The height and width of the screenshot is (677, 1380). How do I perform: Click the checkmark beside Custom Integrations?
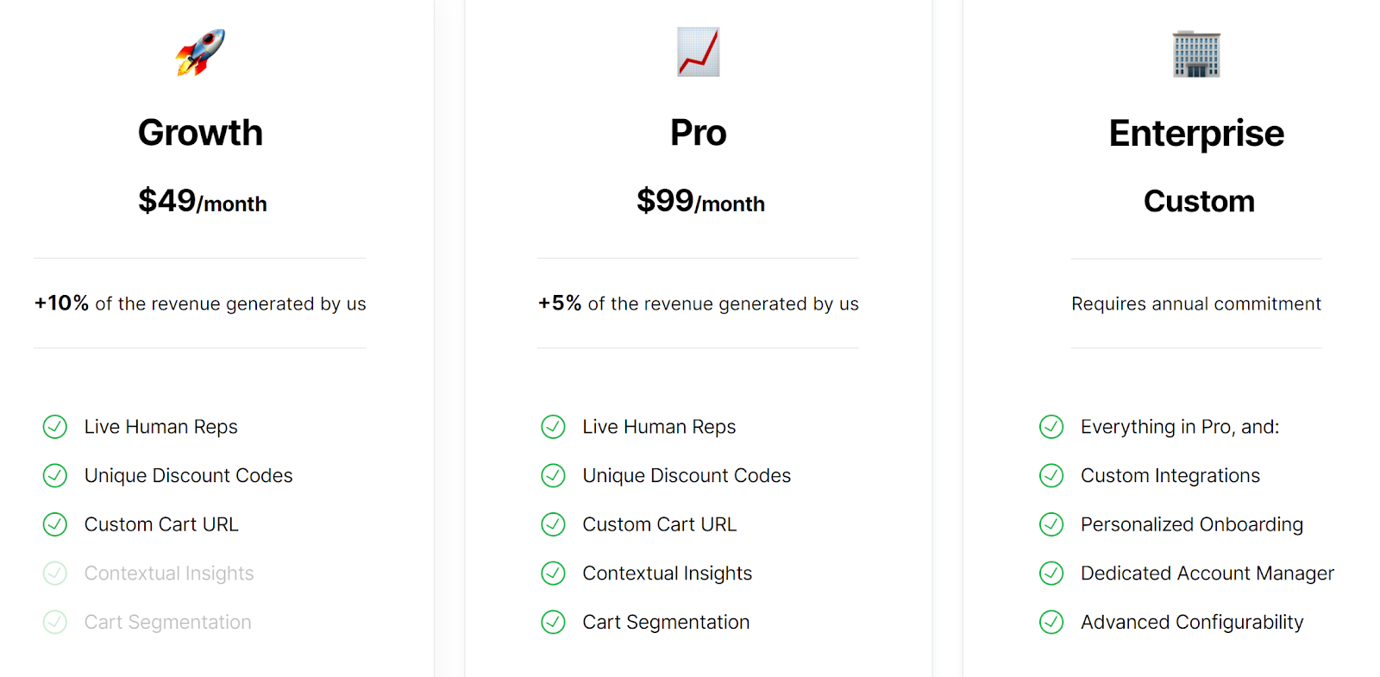click(x=1051, y=475)
